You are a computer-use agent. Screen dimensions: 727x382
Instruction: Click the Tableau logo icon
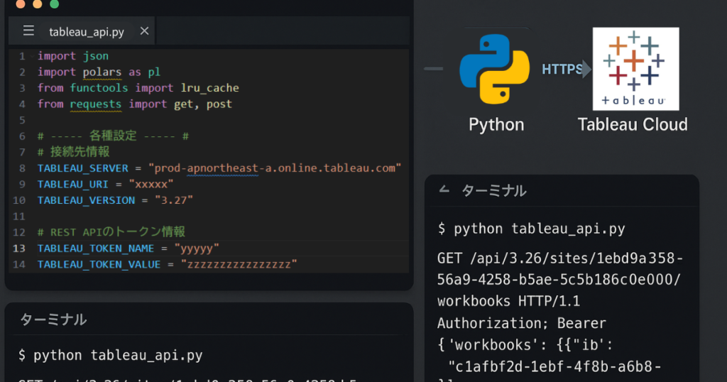[x=635, y=69]
